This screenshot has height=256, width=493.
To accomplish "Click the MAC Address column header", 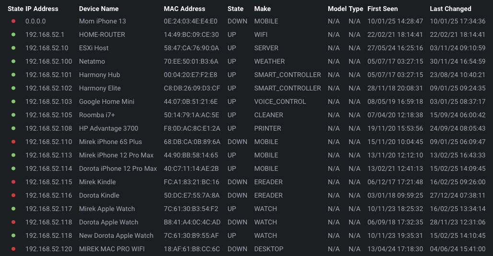I will coord(184,9).
